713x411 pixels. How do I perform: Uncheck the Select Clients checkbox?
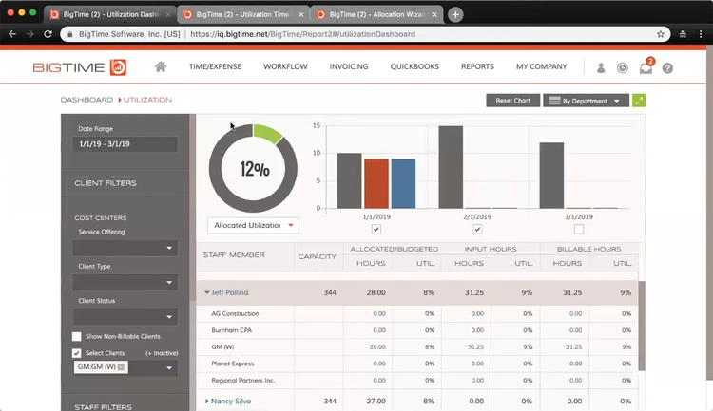76,353
